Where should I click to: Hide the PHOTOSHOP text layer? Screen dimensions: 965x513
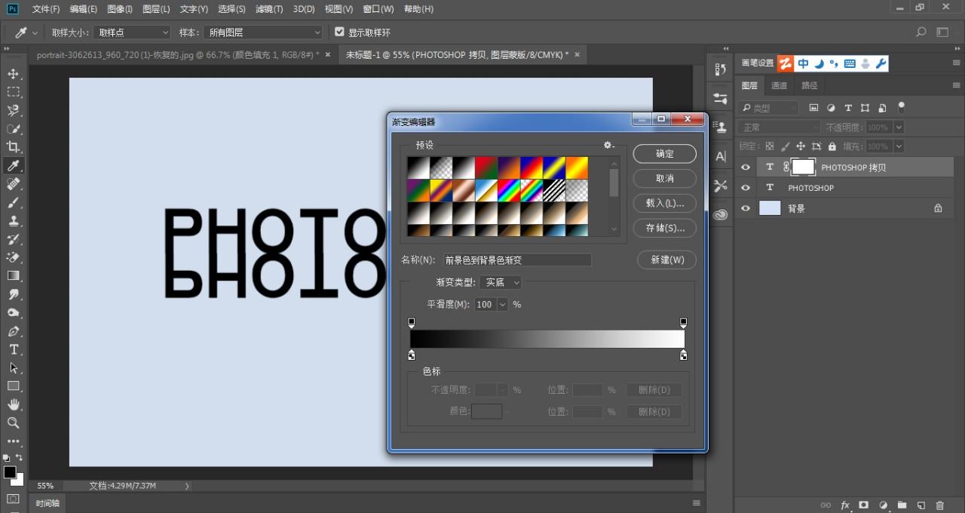coord(746,188)
